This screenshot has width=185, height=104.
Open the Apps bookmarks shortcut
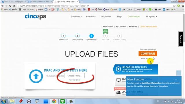pos(4,10)
